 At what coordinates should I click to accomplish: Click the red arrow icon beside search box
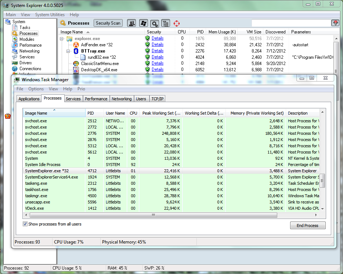click(335, 23)
